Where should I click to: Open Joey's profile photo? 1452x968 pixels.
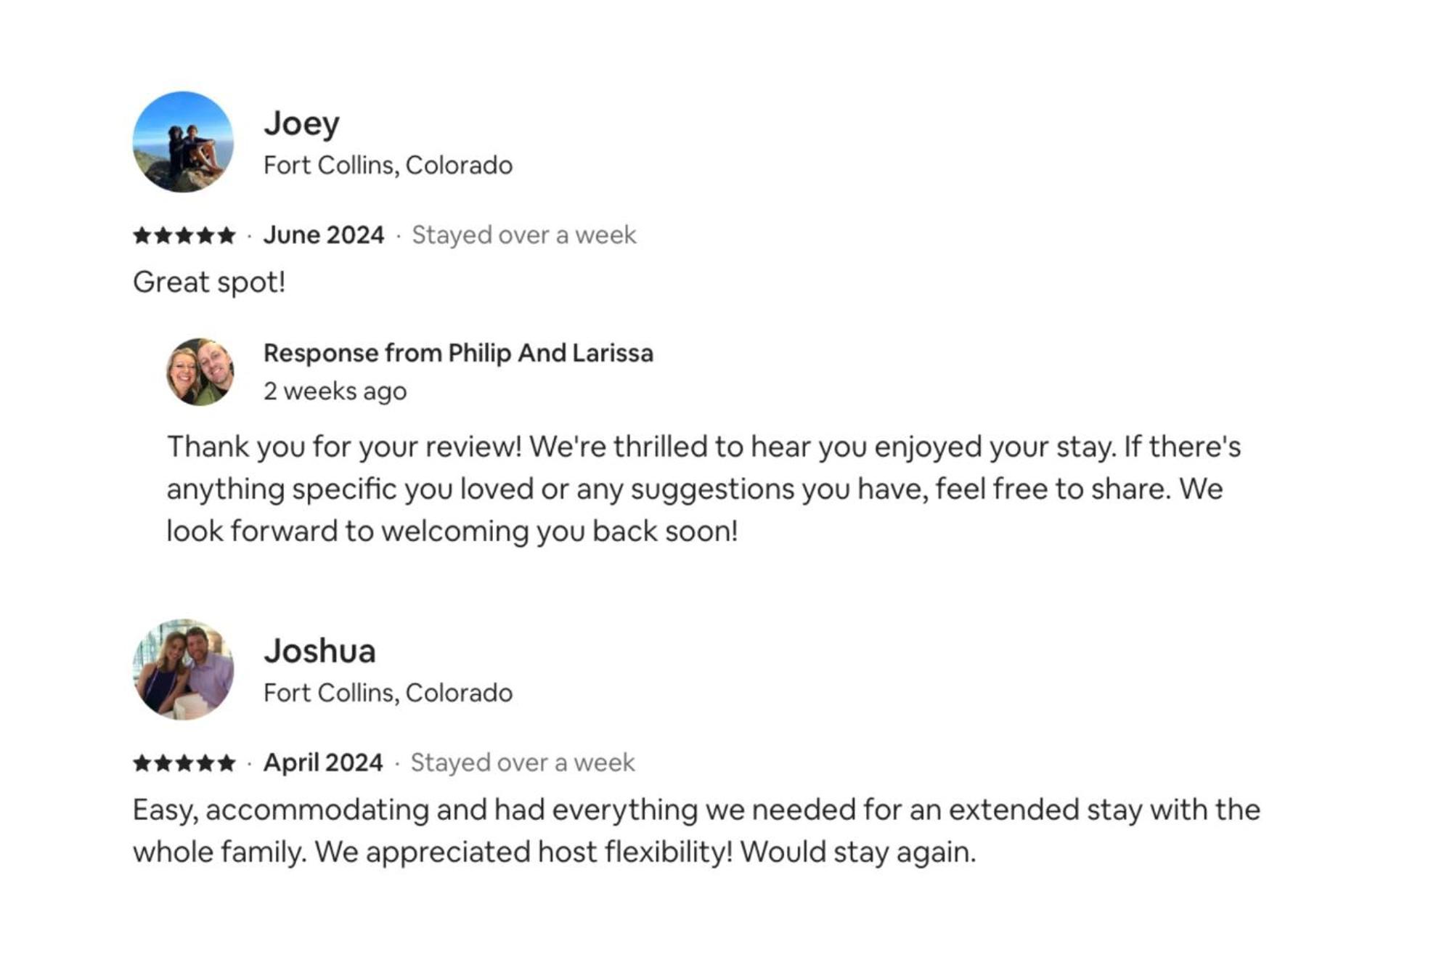(x=183, y=142)
